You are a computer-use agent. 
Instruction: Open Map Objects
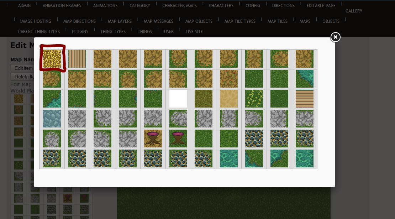199,21
